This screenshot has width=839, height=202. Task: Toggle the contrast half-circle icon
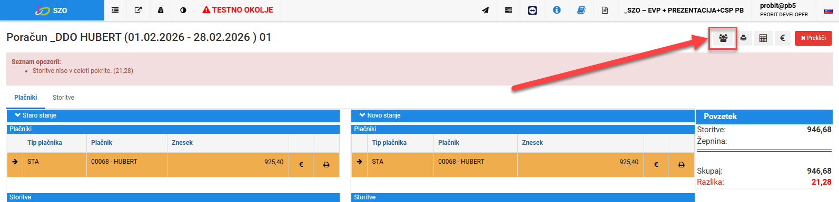coord(183,10)
